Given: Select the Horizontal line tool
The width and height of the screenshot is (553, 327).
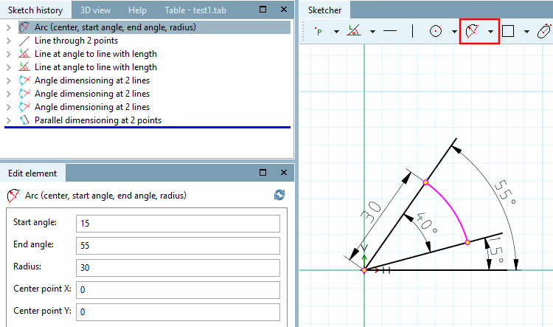Looking at the screenshot, I should pyautogui.click(x=390, y=31).
